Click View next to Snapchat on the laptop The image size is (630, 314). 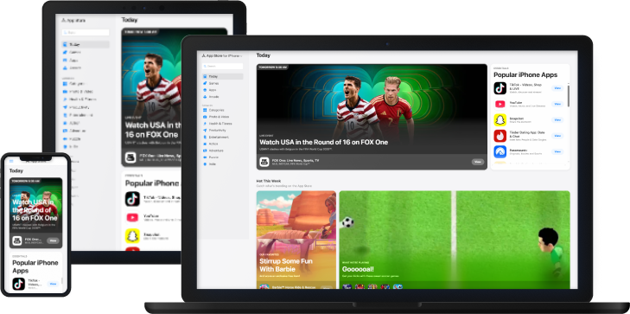pyautogui.click(x=557, y=120)
